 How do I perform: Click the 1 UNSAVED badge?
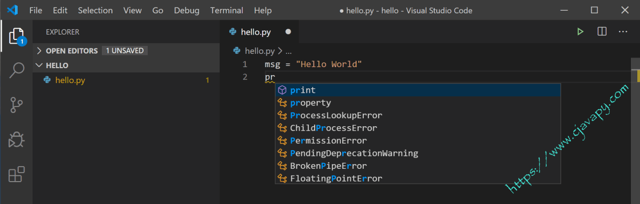[124, 51]
